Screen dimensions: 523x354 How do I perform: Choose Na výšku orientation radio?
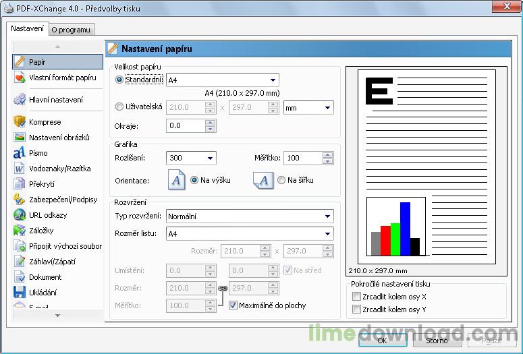coord(194,180)
